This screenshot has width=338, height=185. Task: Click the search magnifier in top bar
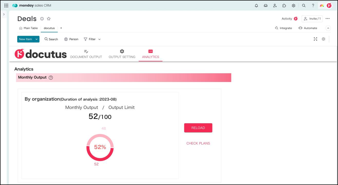click(x=304, y=5)
